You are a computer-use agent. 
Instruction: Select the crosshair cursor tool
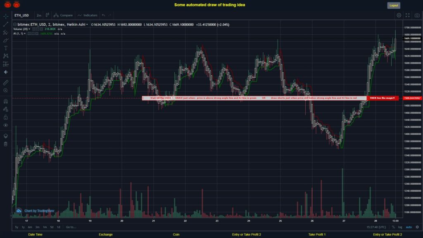point(6,17)
